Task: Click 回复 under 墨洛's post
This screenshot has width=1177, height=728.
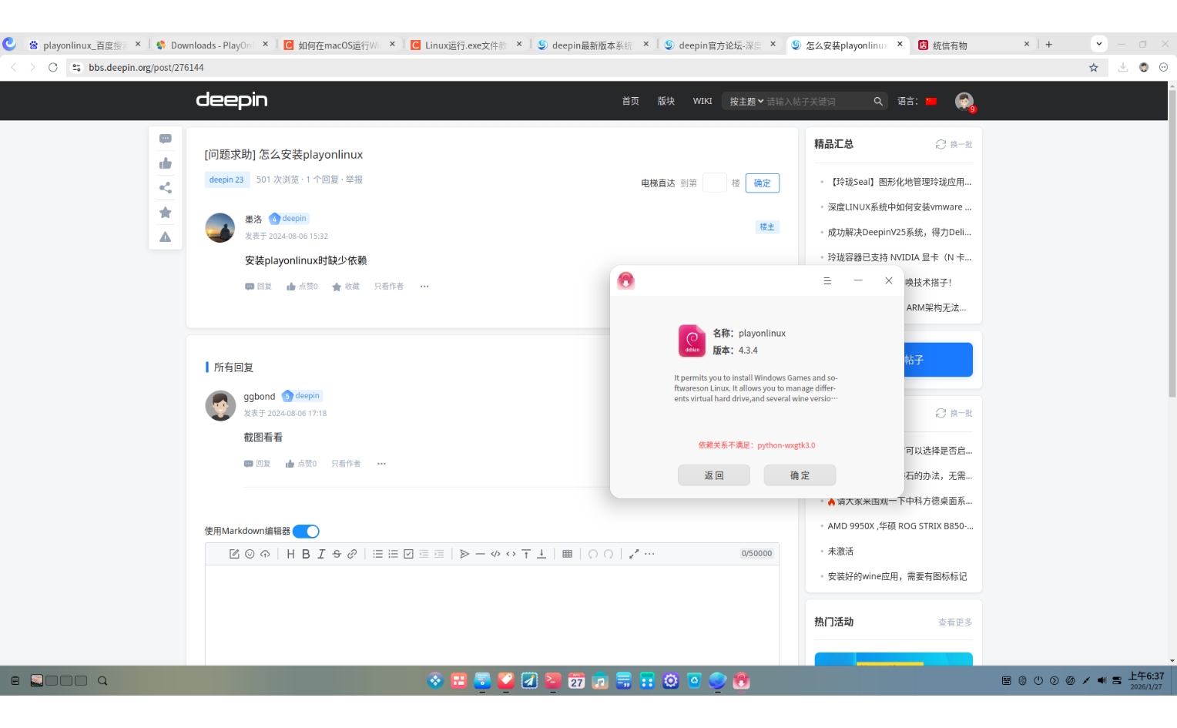Action: [x=259, y=287]
